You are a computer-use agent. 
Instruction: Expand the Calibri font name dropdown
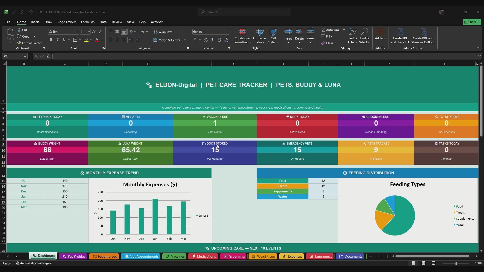[77, 32]
